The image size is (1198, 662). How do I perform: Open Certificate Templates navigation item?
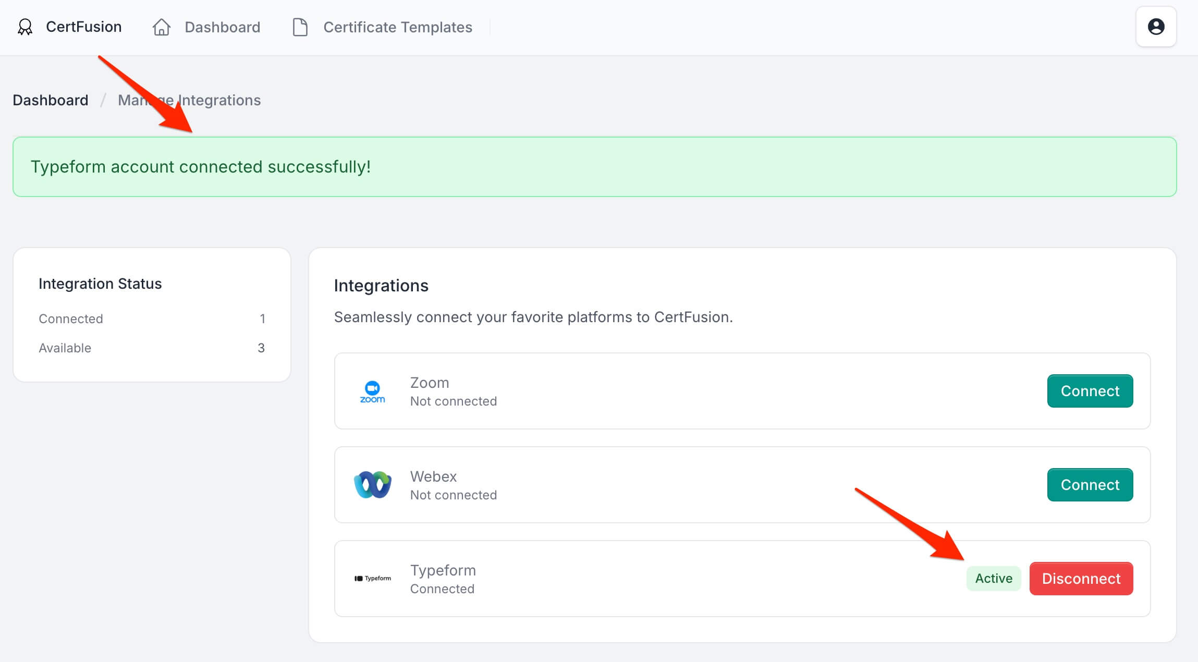(397, 27)
